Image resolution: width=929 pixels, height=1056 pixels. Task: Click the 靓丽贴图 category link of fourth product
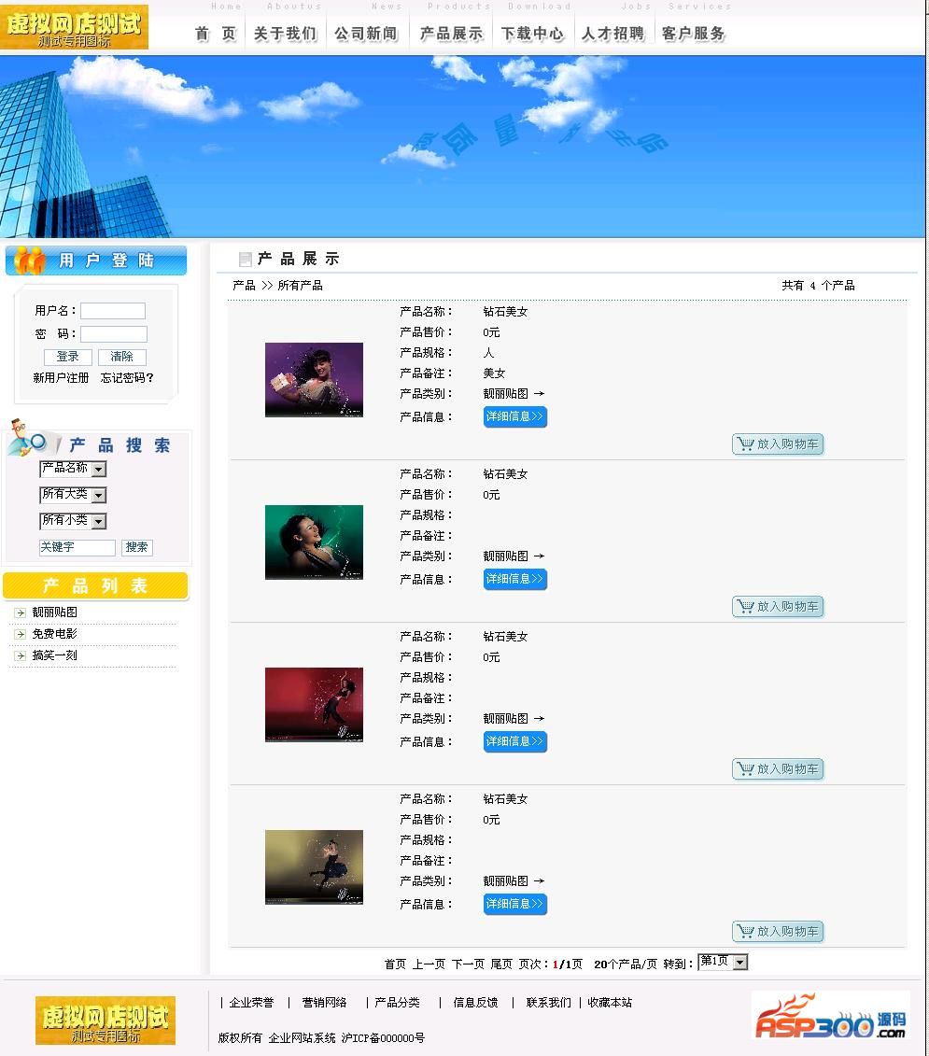[x=505, y=880]
